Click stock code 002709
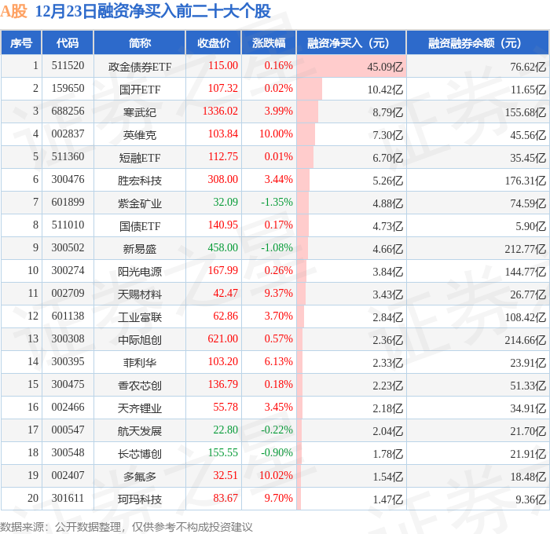This screenshot has width=550, height=534. (68, 294)
